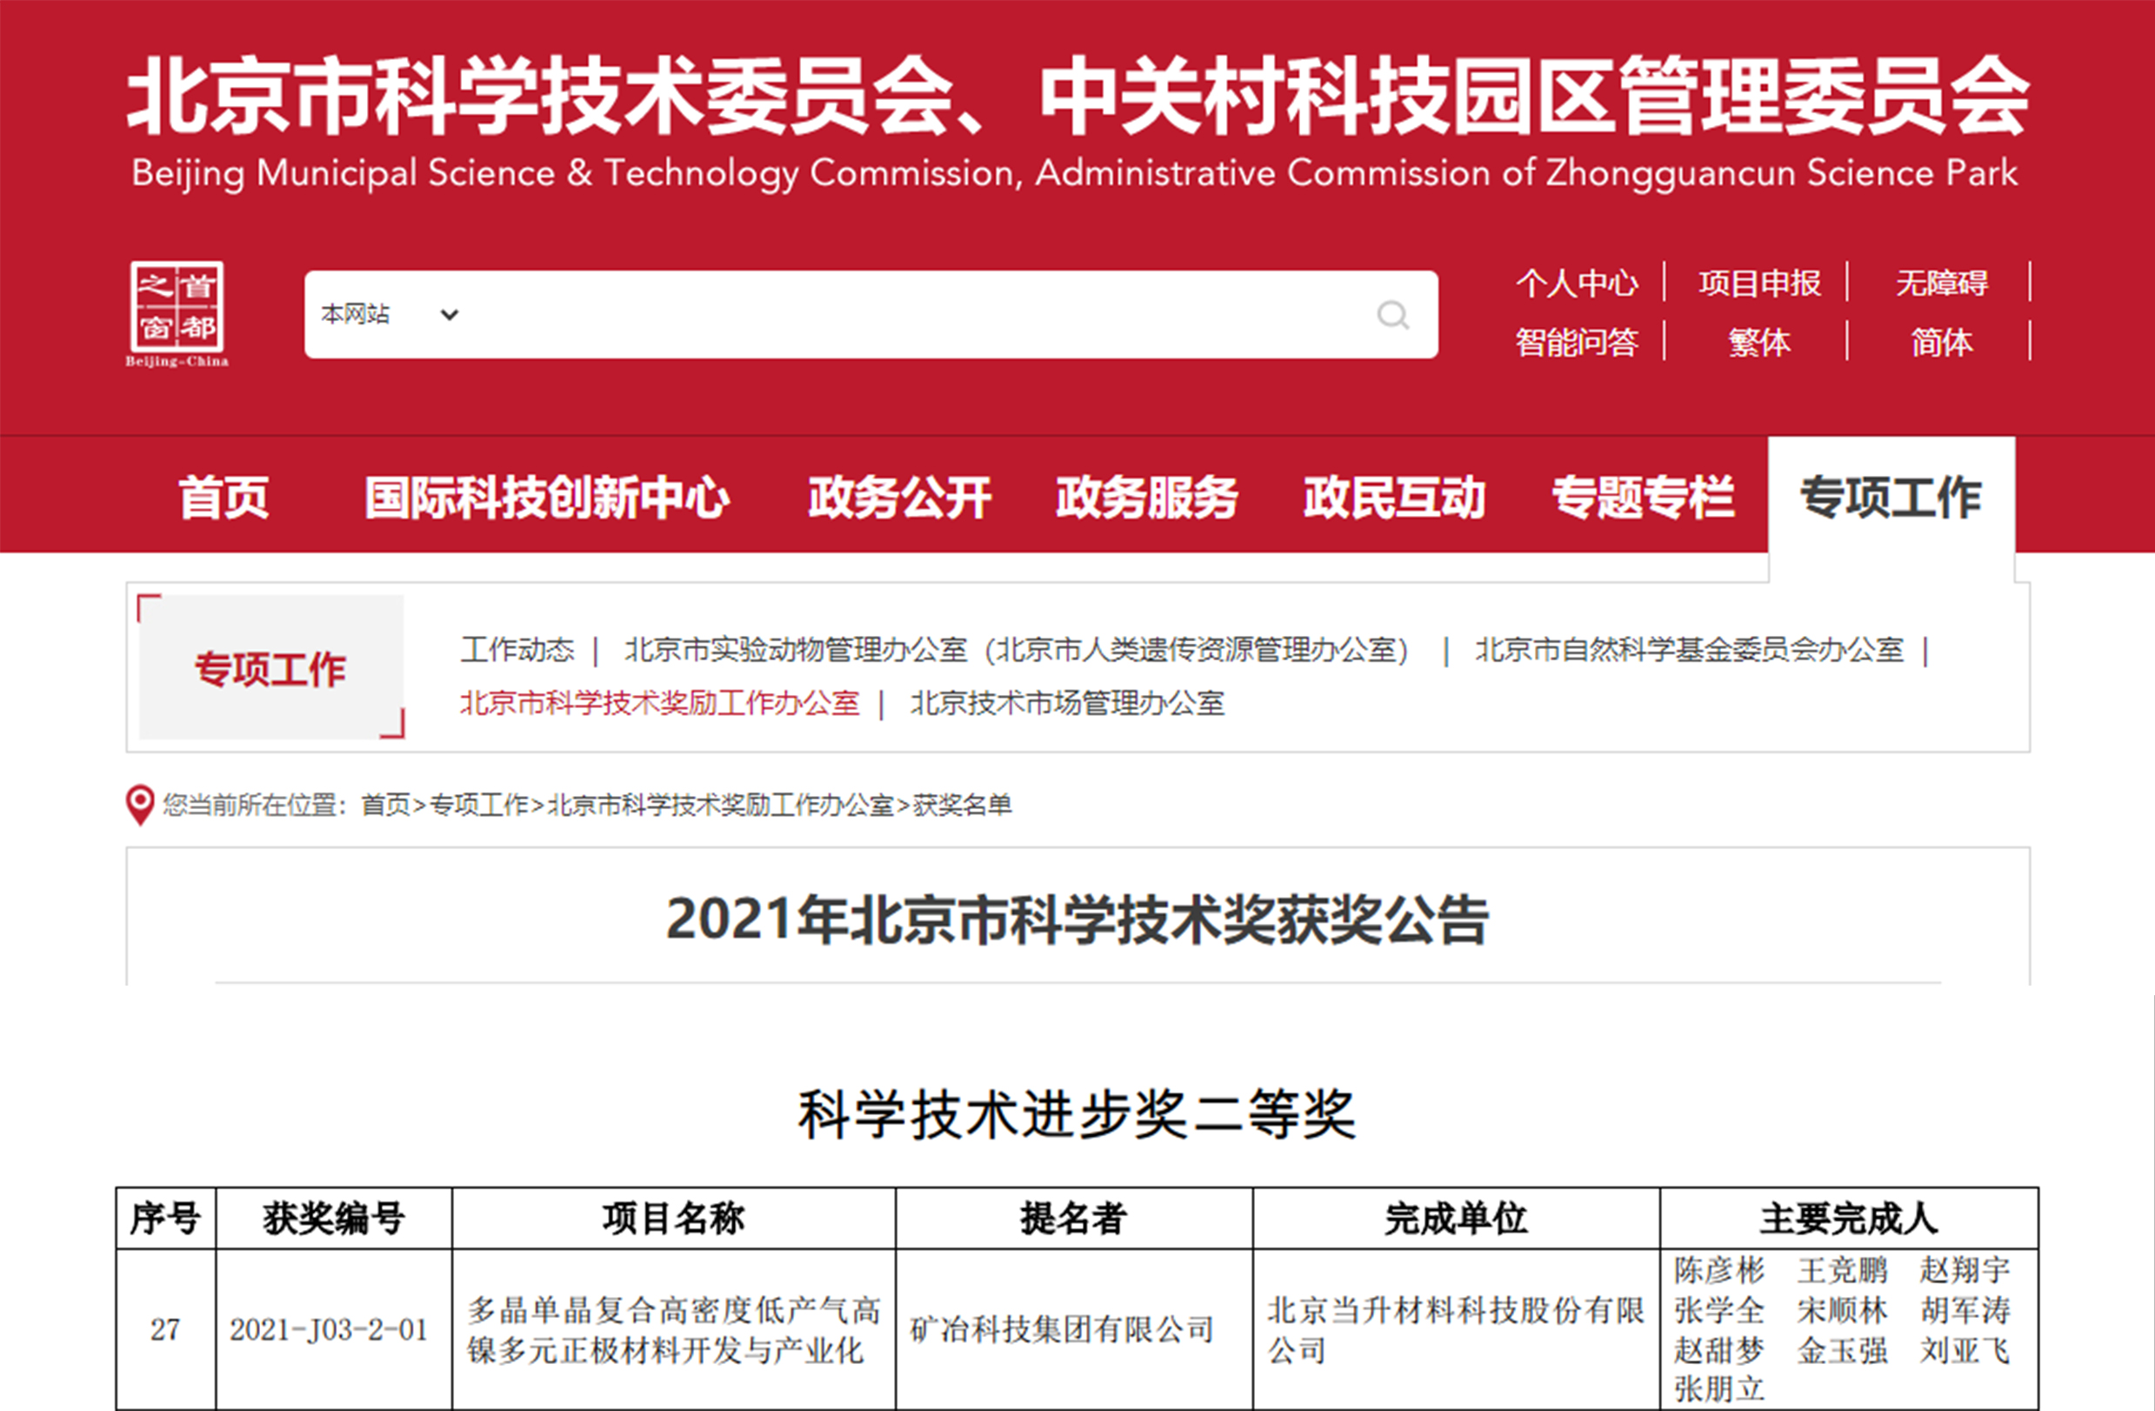2155x1411 pixels.
Task: Click the red location pin icon
Action: (138, 804)
